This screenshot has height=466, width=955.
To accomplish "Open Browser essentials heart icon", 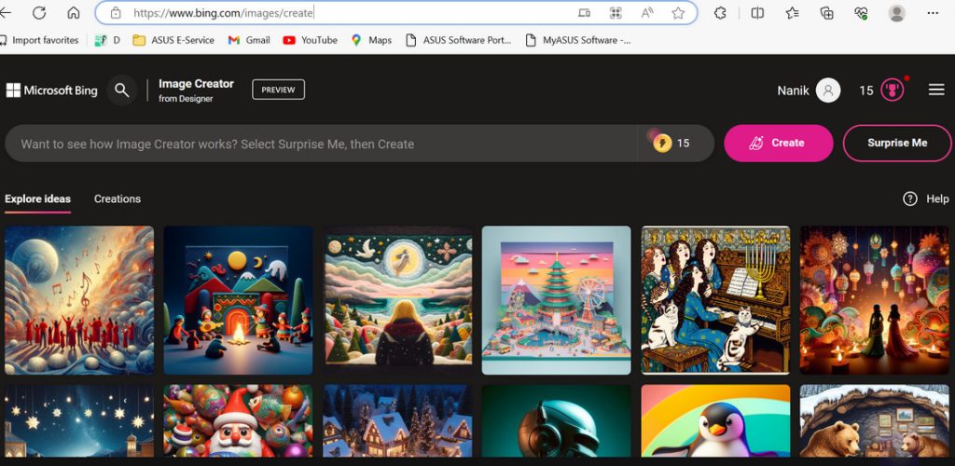I will coord(861,13).
